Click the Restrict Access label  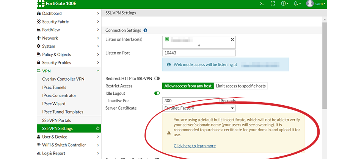tap(119, 86)
